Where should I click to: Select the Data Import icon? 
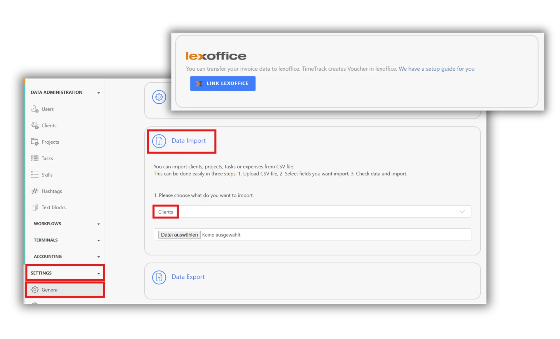[x=159, y=141]
